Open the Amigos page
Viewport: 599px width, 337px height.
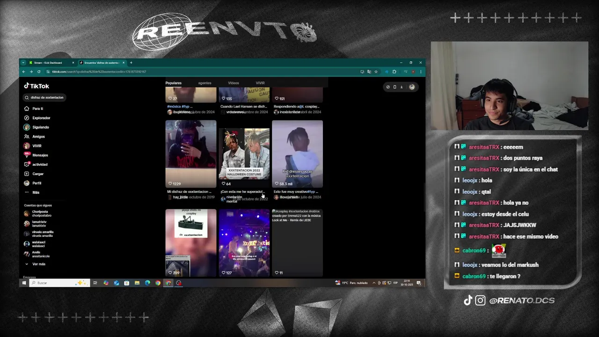coord(35,137)
